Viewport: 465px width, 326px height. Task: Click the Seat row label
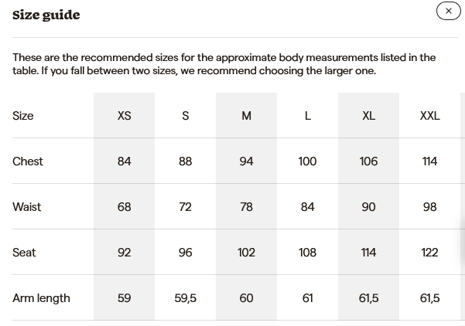tap(24, 253)
